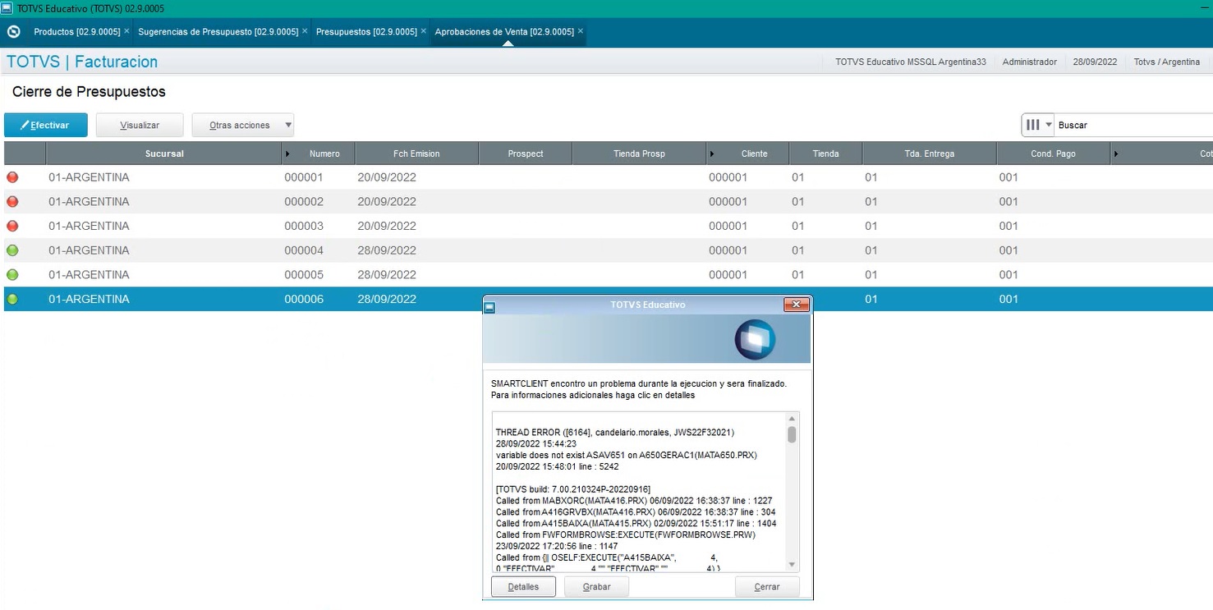The image size is (1213, 610).
Task: Expand the search field selector arrow beside Buscar
Action: click(x=1049, y=125)
